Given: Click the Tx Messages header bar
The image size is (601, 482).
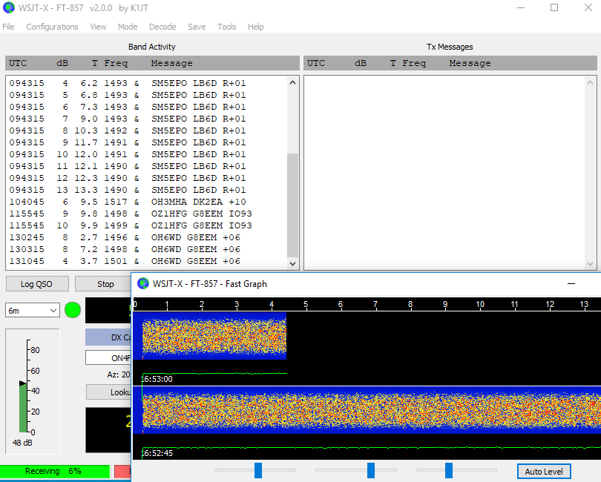Looking at the screenshot, I should point(450,63).
